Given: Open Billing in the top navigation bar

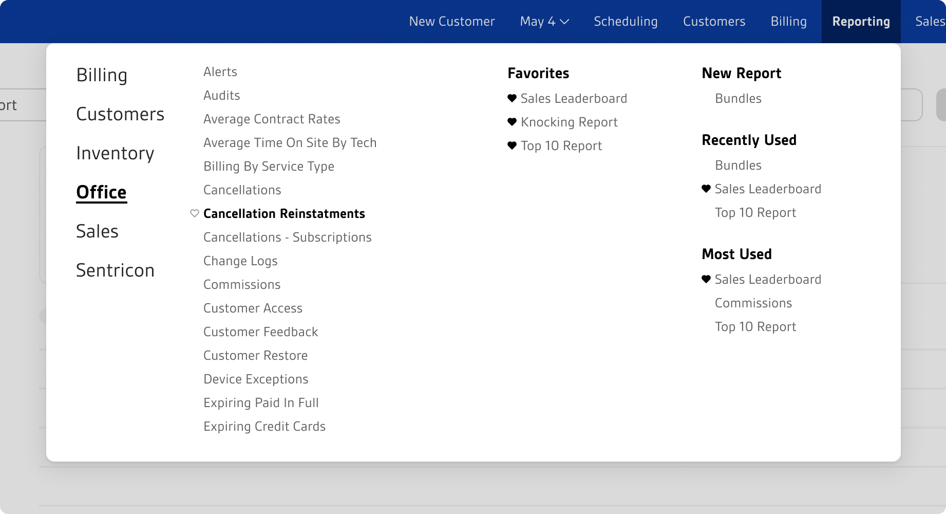Looking at the screenshot, I should coord(788,22).
